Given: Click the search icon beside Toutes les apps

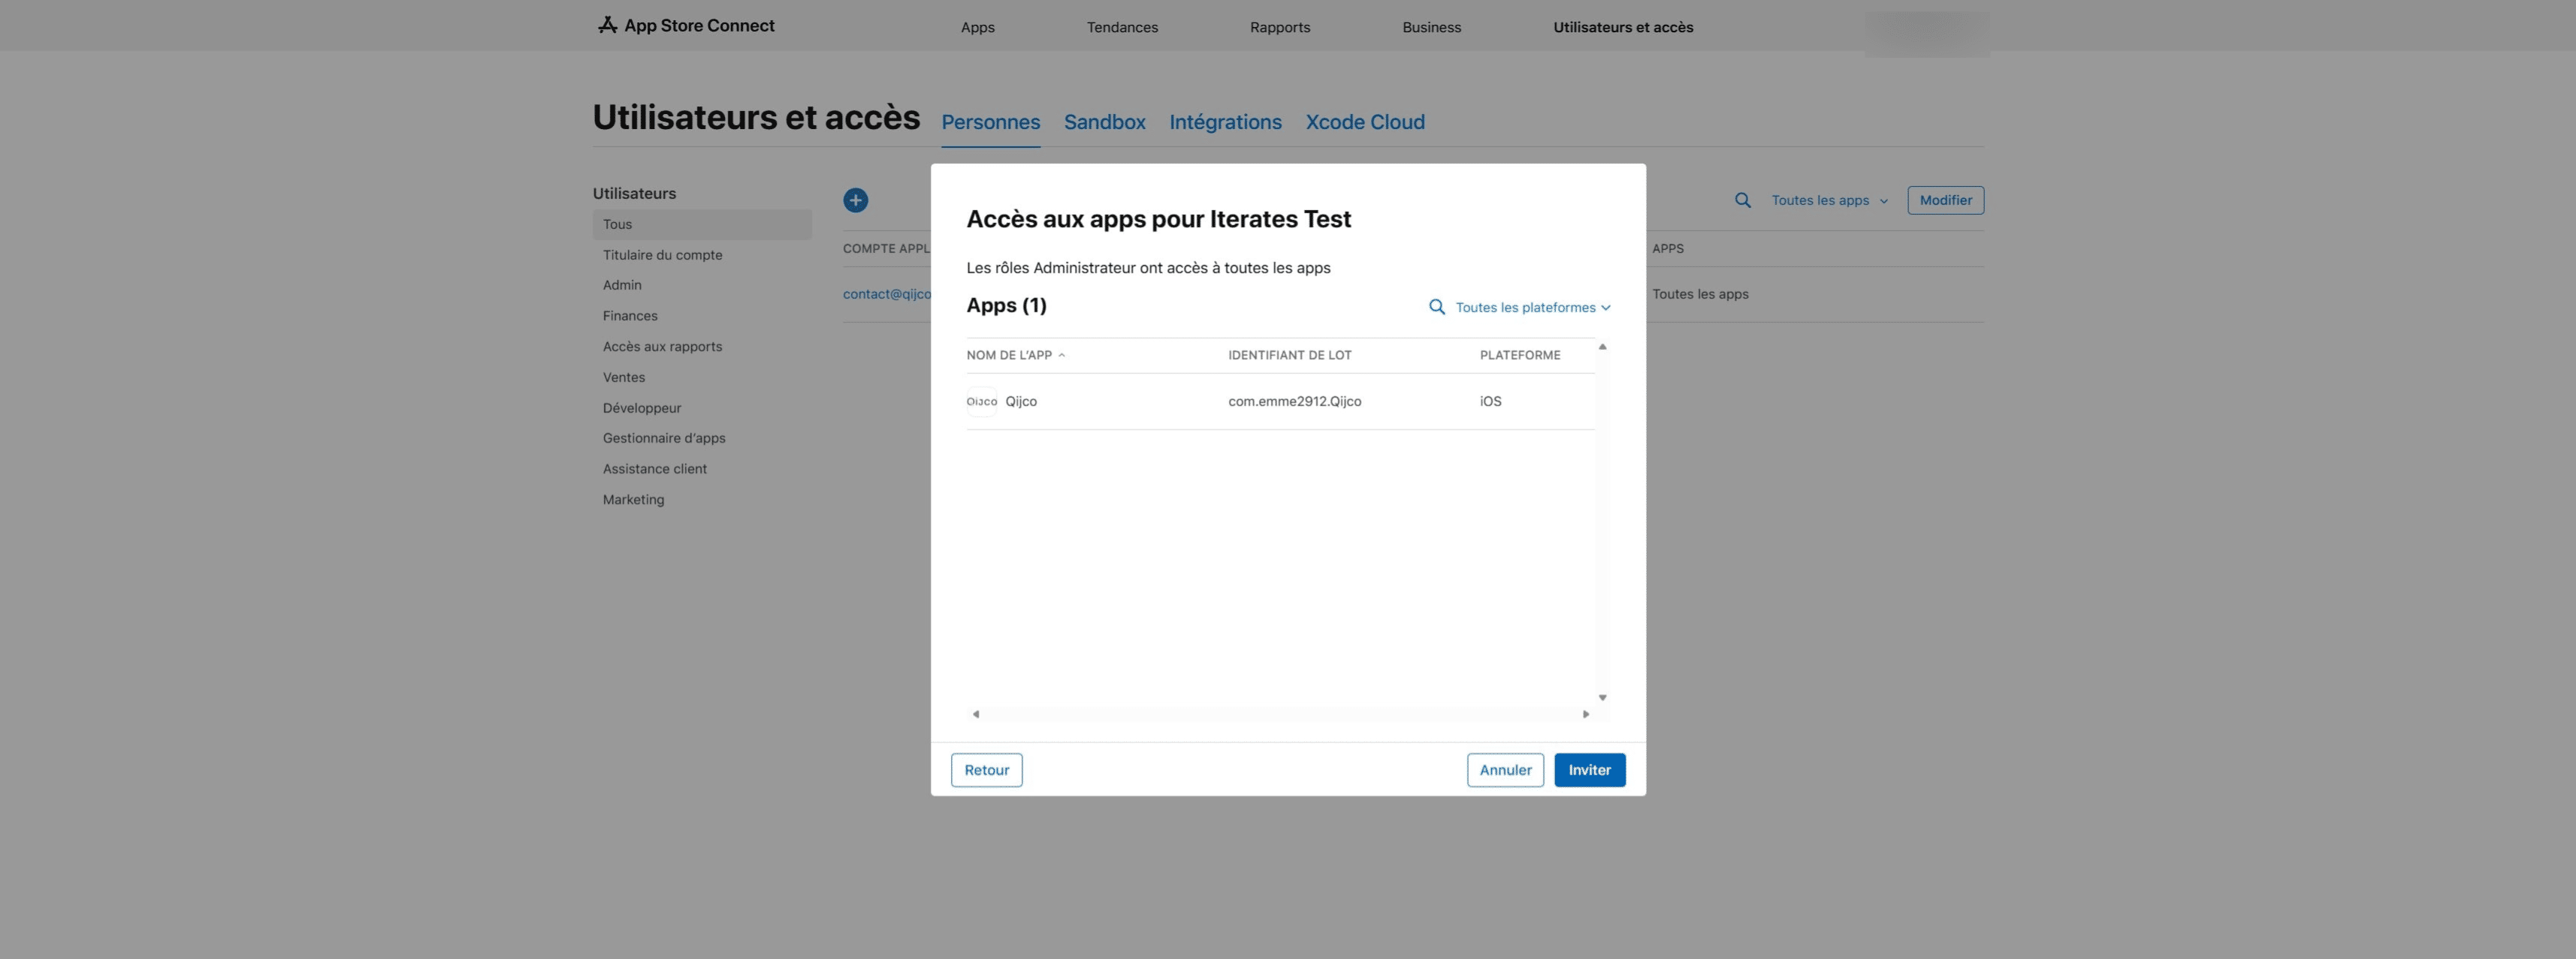Looking at the screenshot, I should (x=1742, y=200).
